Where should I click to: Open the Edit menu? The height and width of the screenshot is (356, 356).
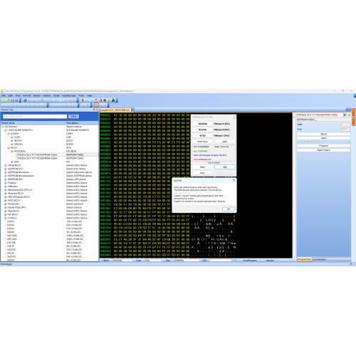pyautogui.click(x=11, y=95)
